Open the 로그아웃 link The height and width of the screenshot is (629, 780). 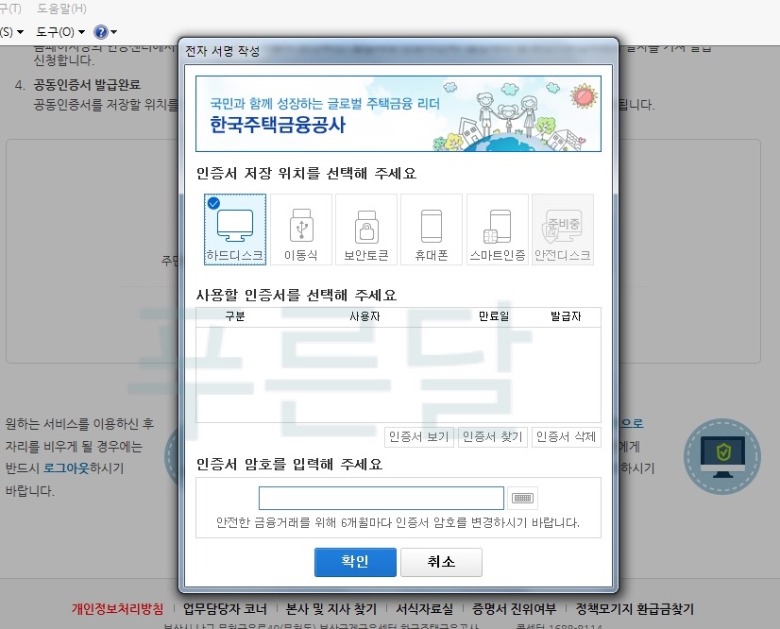click(x=66, y=468)
